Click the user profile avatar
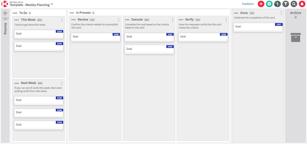The height and width of the screenshot is (144, 307). (x=278, y=4)
